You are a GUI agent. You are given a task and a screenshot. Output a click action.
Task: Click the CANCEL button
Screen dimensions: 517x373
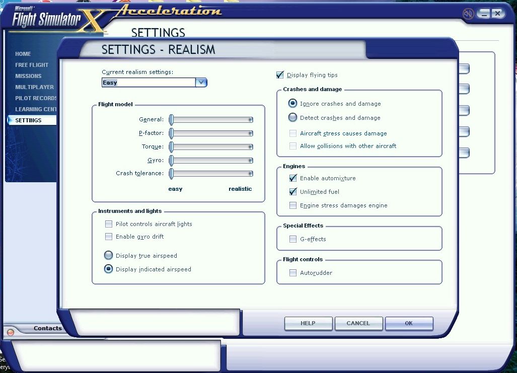[x=358, y=323]
